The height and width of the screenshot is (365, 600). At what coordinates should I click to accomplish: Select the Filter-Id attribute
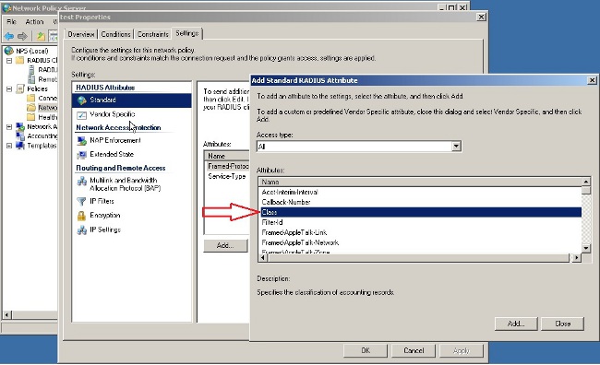(421, 222)
